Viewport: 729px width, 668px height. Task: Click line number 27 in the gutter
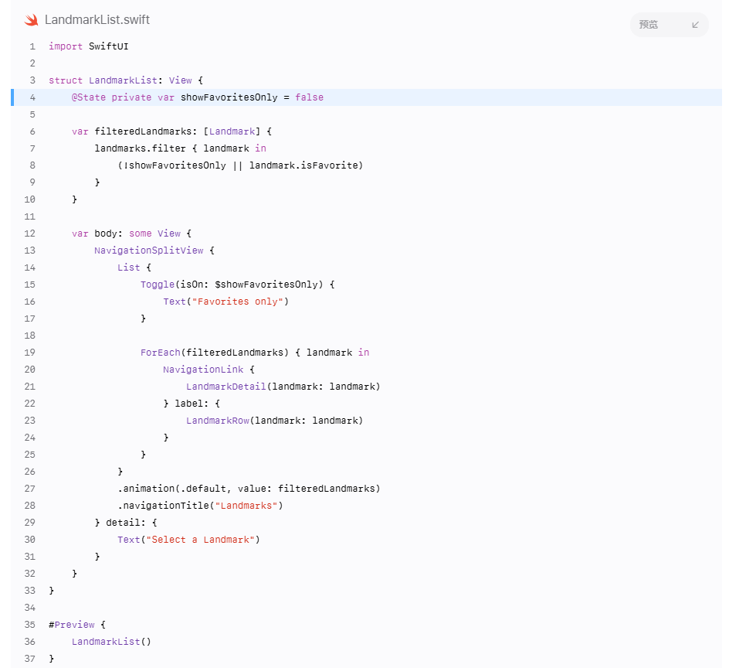click(x=30, y=489)
